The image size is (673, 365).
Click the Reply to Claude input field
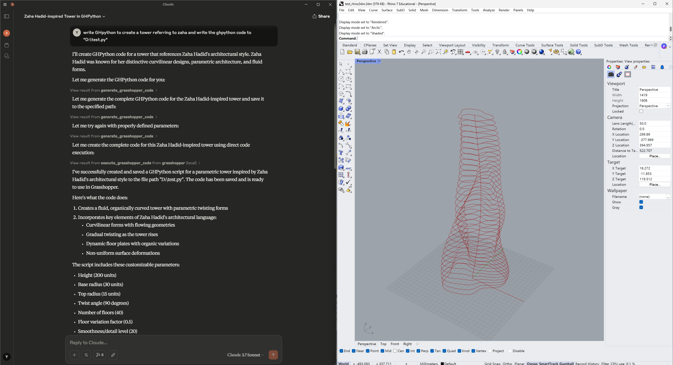(174, 342)
